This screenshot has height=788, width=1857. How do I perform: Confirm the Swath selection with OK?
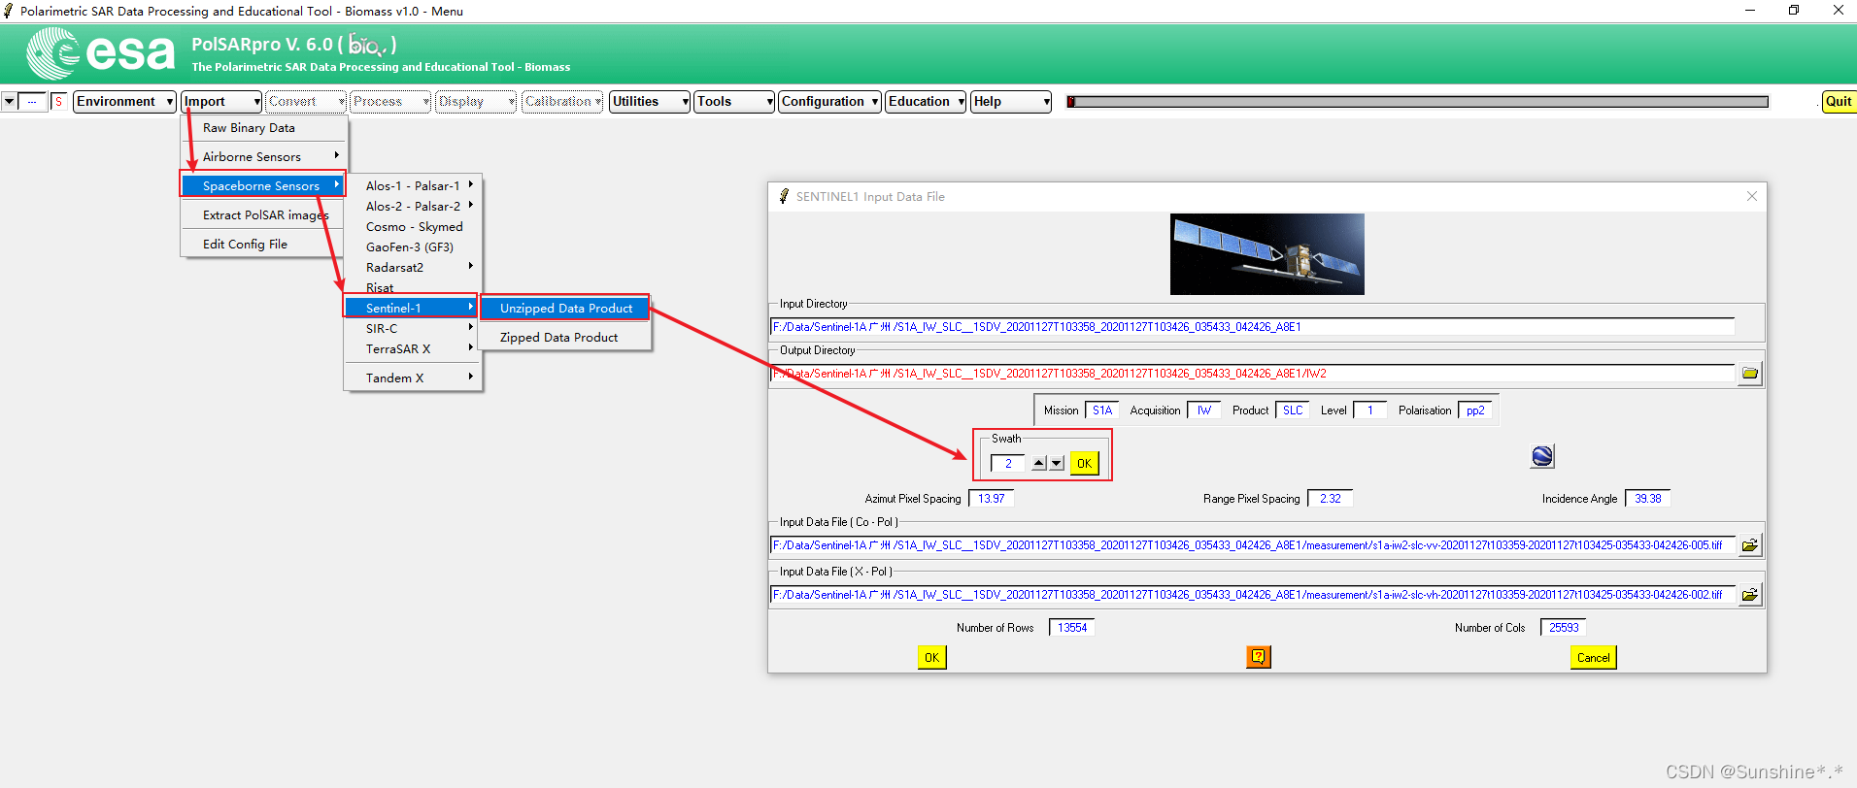pos(1084,464)
